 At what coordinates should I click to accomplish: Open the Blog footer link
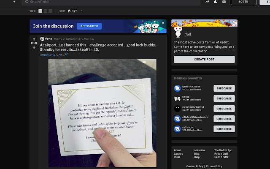[197, 154]
